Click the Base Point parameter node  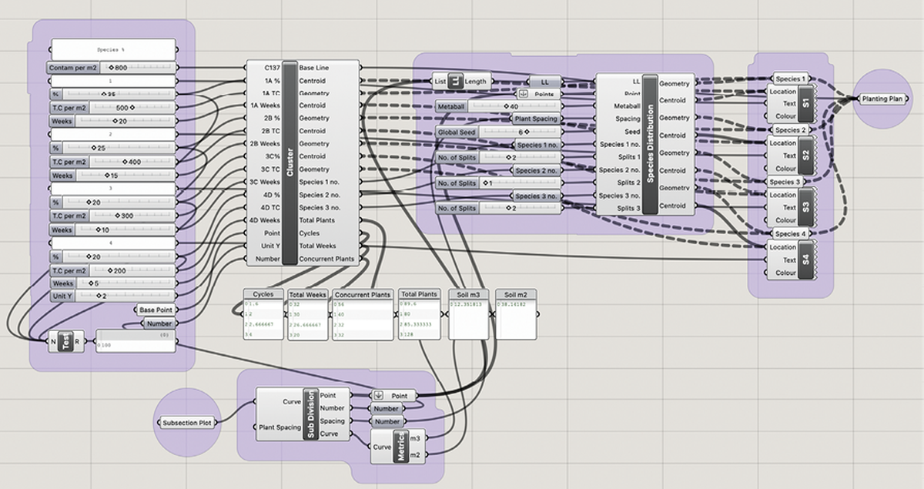pyautogui.click(x=156, y=310)
